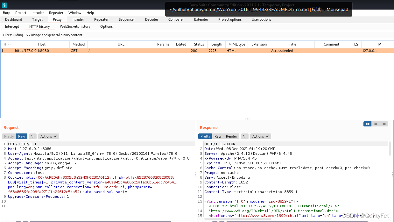
Task: Select the side-by-side layout icon
Action: [368, 124]
